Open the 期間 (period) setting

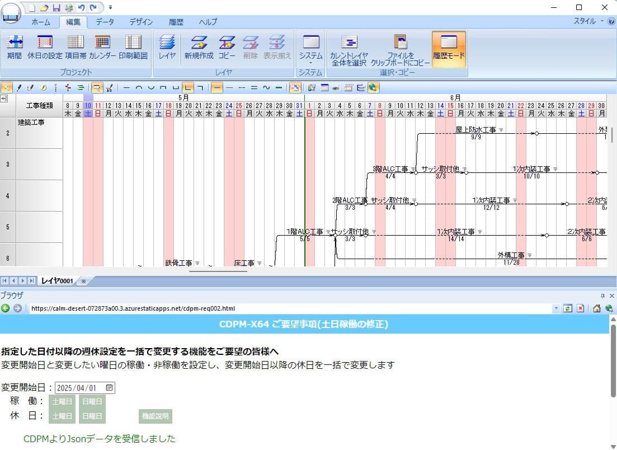tap(15, 47)
